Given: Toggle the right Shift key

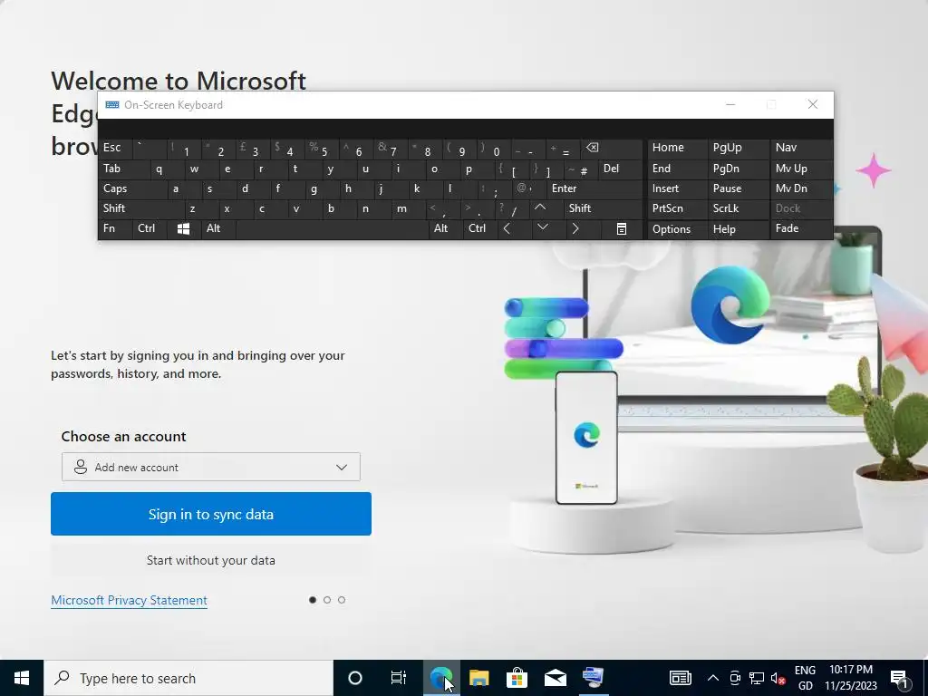Looking at the screenshot, I should tap(603, 208).
